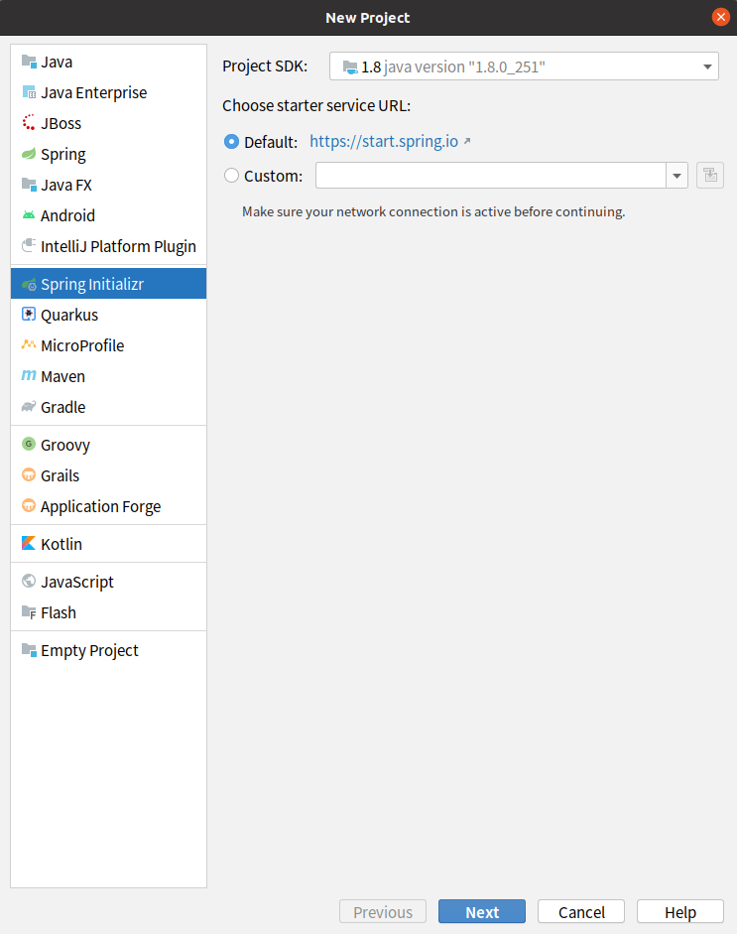Pick Empty Project entry
The image size is (737, 934).
point(108,650)
